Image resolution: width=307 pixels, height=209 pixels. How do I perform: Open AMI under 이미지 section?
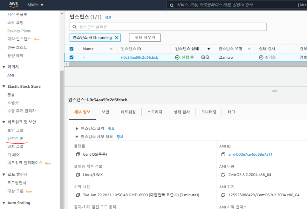pos(11,75)
